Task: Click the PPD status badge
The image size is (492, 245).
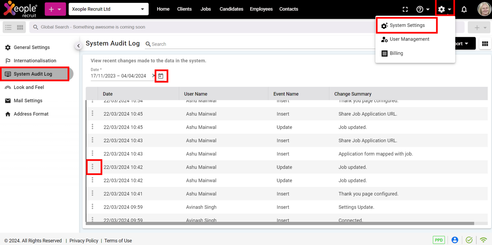Action: pos(439,240)
